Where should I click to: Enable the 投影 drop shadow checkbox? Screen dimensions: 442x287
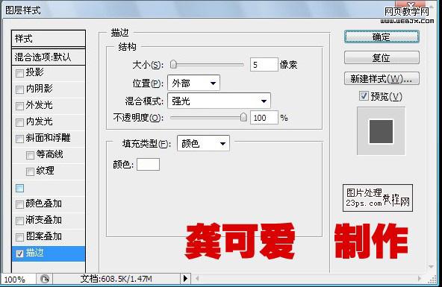coord(19,74)
